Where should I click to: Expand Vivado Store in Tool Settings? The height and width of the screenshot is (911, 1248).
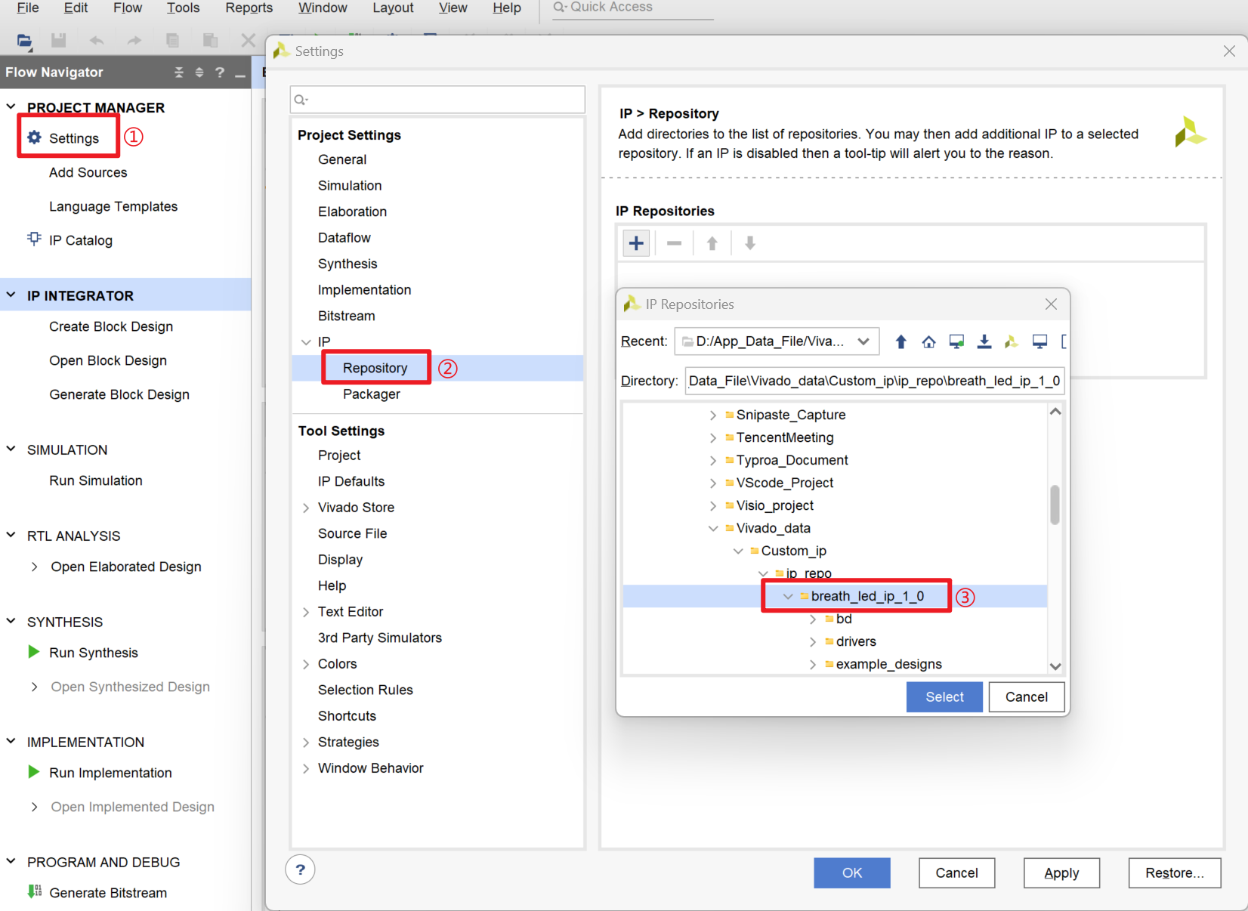coord(306,508)
